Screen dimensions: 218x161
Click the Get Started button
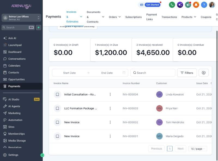pos(153,5)
